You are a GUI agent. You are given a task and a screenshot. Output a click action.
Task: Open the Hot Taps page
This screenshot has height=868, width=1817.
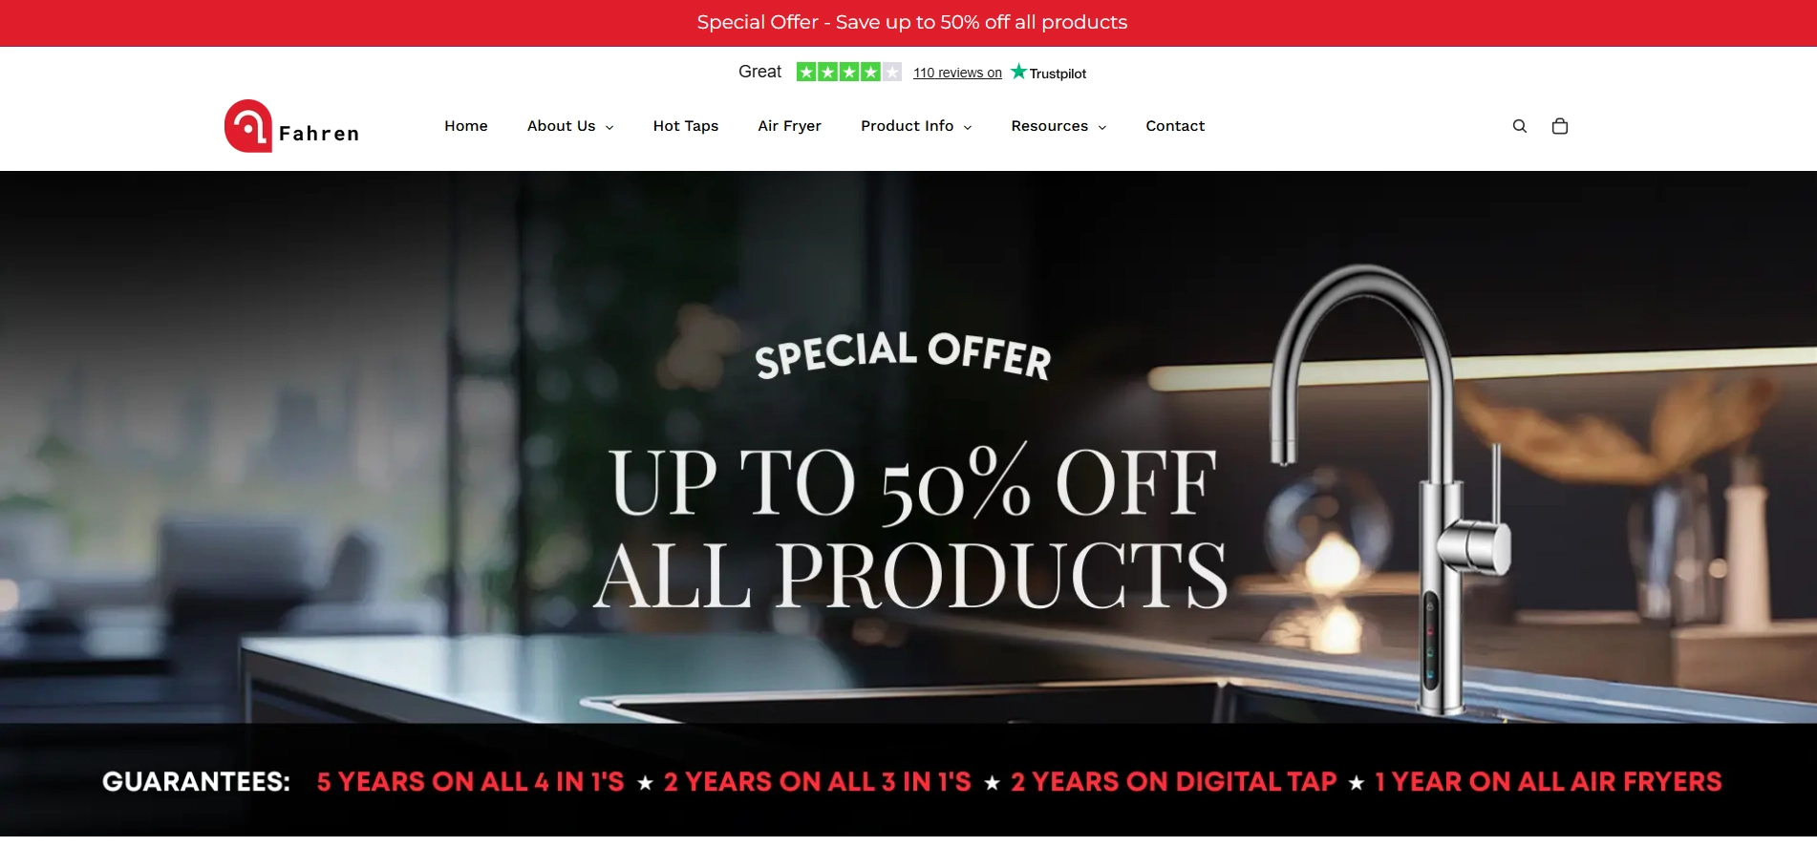click(x=686, y=126)
